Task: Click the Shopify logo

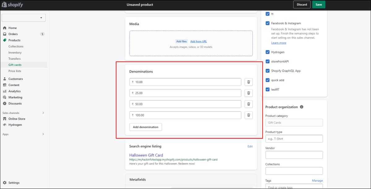Action: (13, 5)
